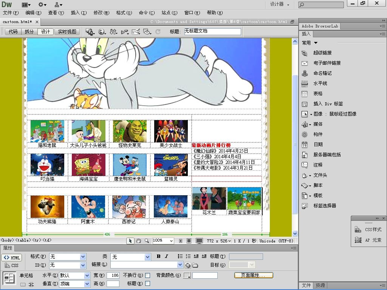Screen dimensions: 387x290
Task: Click the date calendar icon
Action: click(x=305, y=145)
